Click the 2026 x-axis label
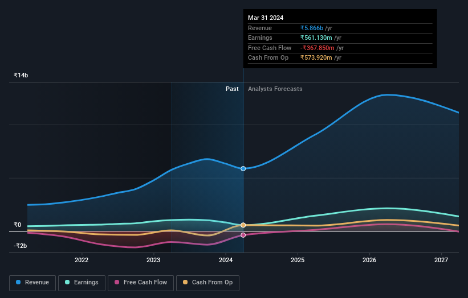Screen dimensions: 468x298 tap(369, 260)
